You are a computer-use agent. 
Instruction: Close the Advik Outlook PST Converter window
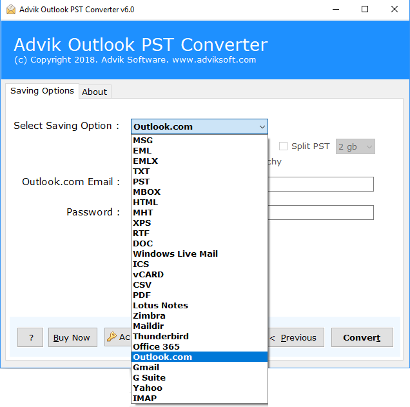click(395, 10)
